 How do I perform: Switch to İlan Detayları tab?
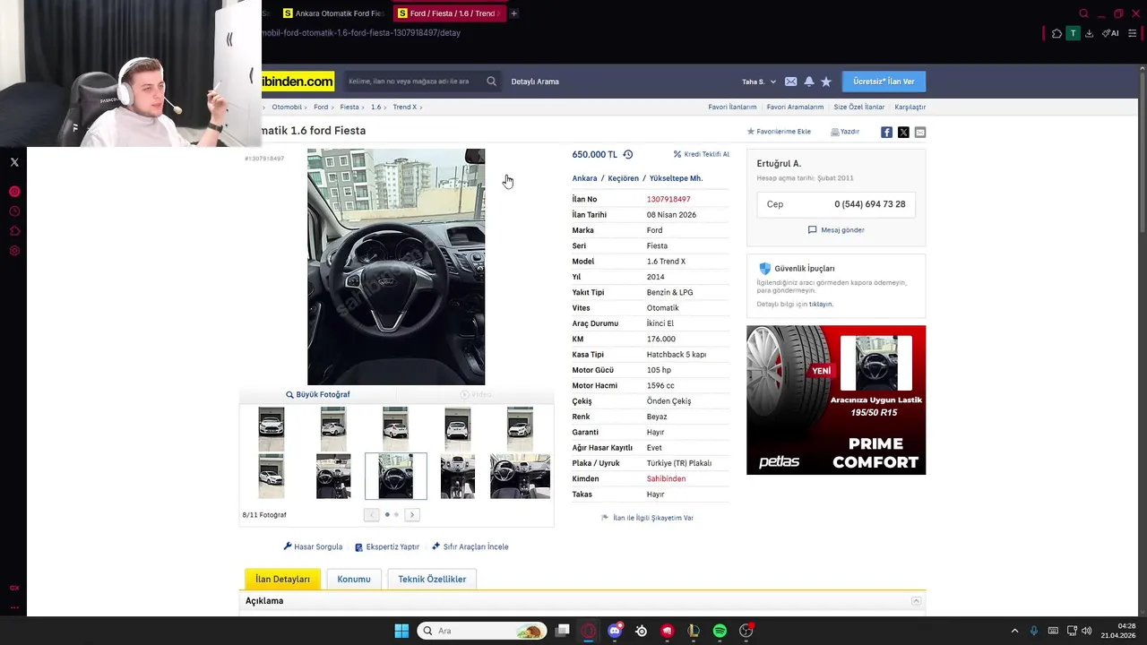tap(282, 579)
